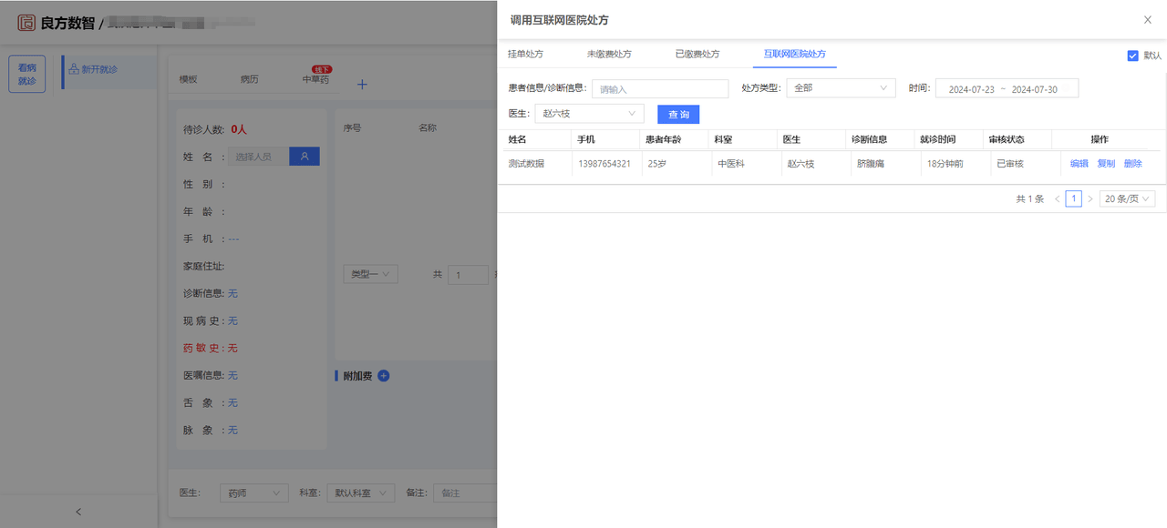Click the 诊断信息 无 value link
Screen dimensions: 1167x528
click(x=232, y=293)
